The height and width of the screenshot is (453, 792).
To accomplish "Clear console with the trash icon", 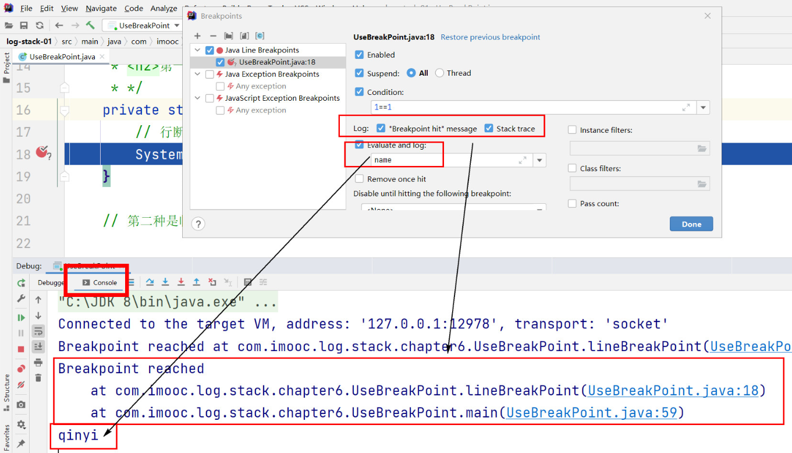I will (x=38, y=378).
